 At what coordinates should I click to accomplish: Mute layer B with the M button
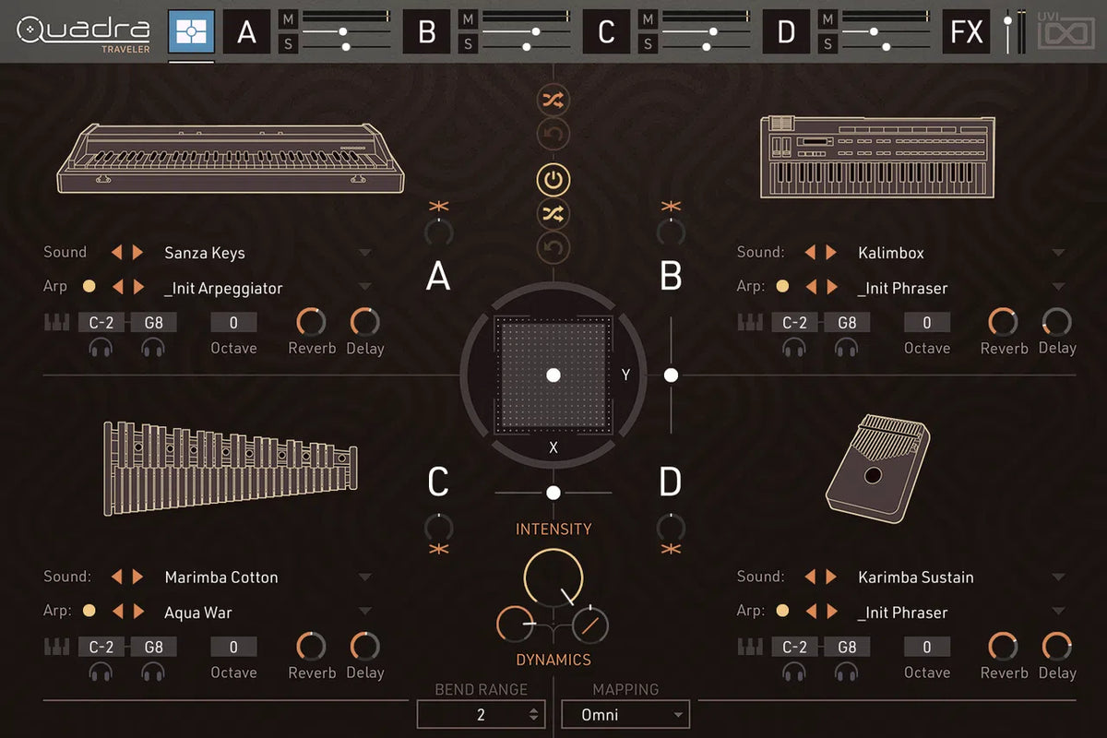point(468,19)
